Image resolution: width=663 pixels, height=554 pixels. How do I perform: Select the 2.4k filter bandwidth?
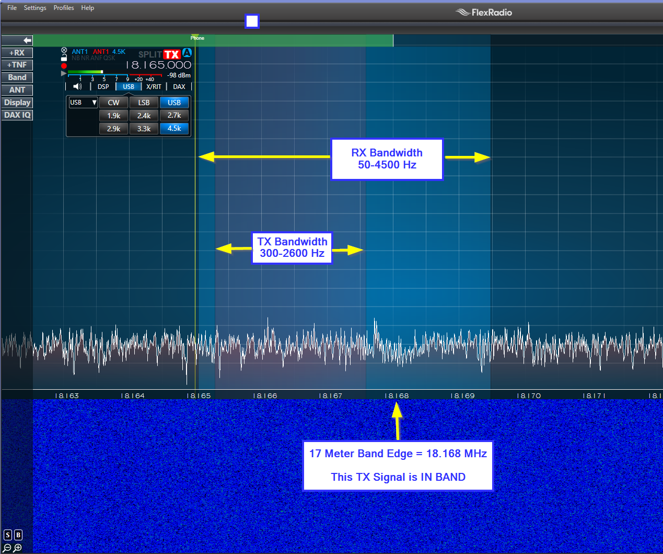144,116
